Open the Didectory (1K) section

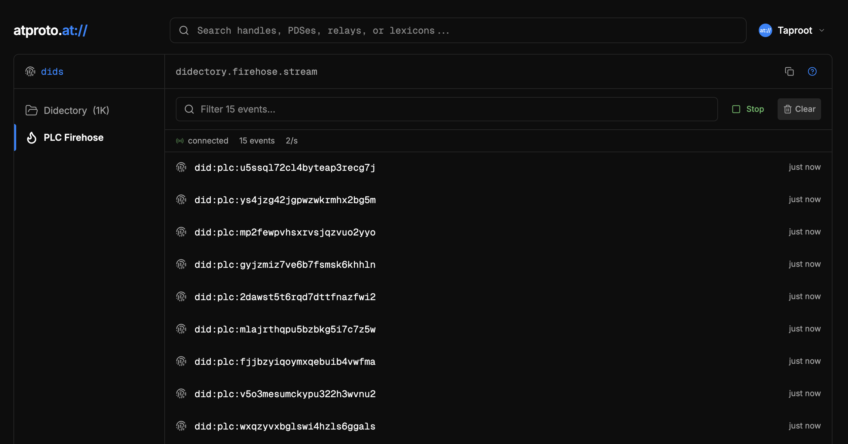click(x=76, y=110)
